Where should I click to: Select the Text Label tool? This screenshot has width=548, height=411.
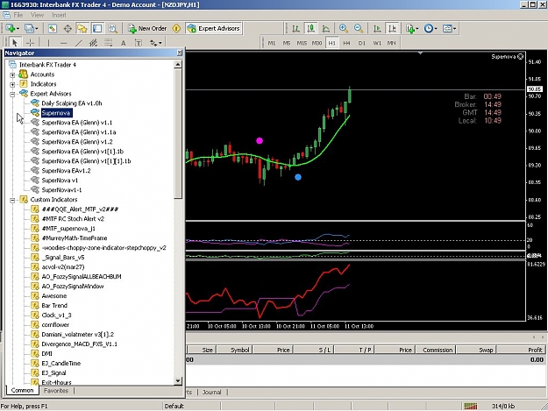click(139, 43)
